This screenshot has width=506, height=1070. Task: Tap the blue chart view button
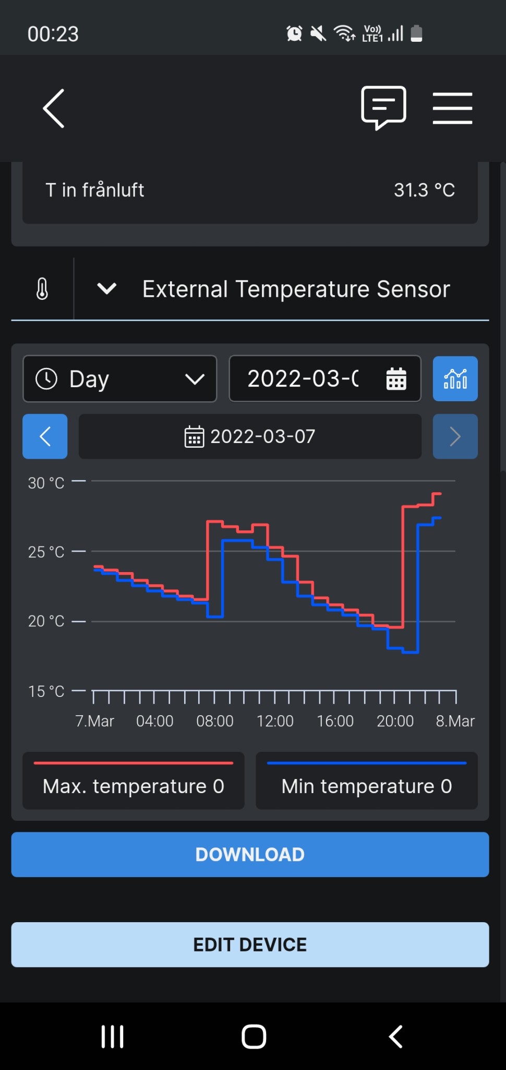455,379
